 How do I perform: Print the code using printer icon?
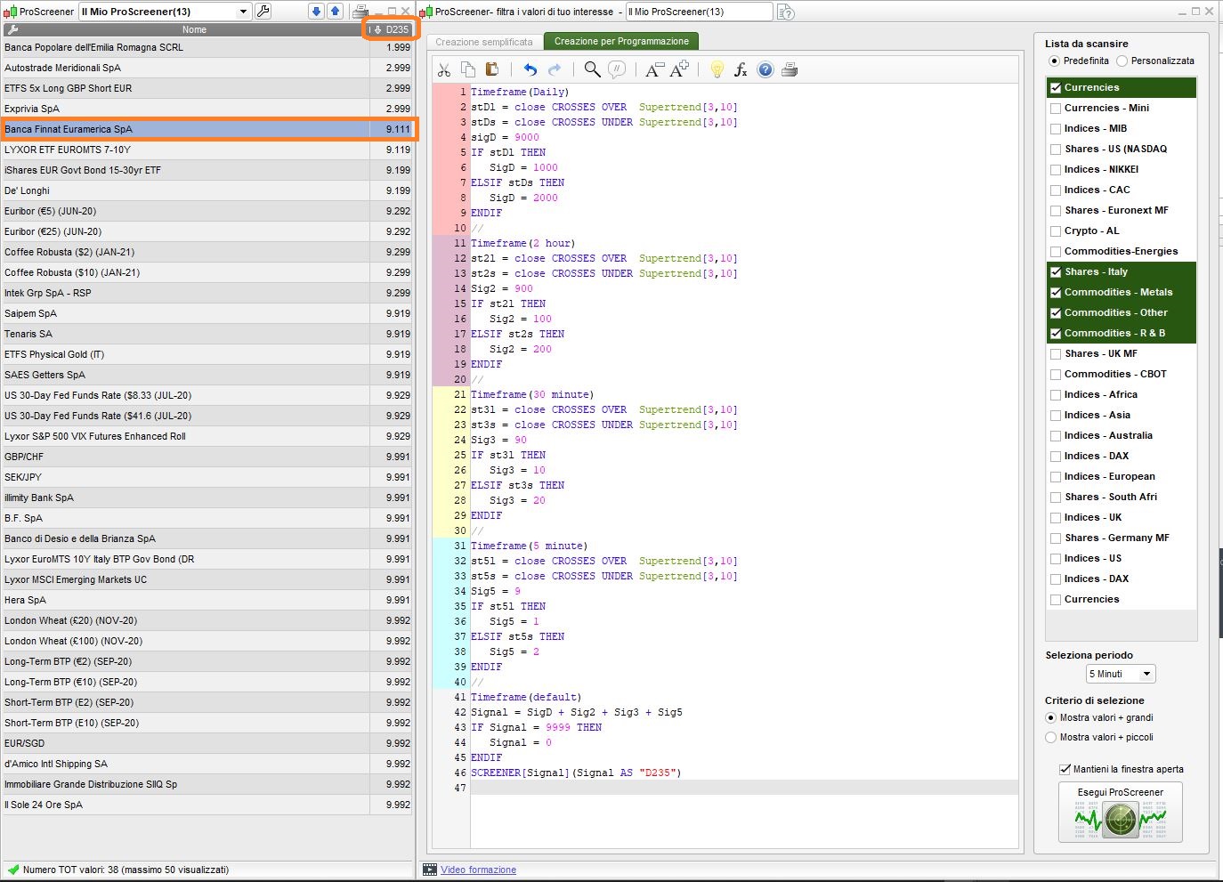pos(790,69)
